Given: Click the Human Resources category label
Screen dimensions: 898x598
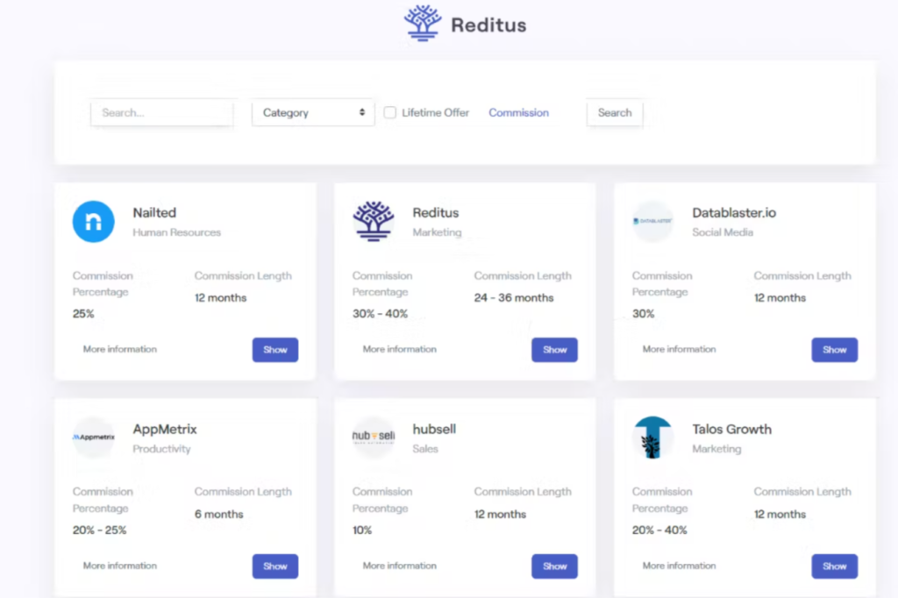Looking at the screenshot, I should [x=177, y=232].
